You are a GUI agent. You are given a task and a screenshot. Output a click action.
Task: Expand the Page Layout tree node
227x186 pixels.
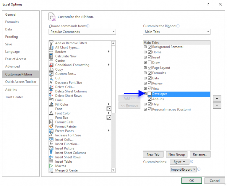(x=145, y=68)
